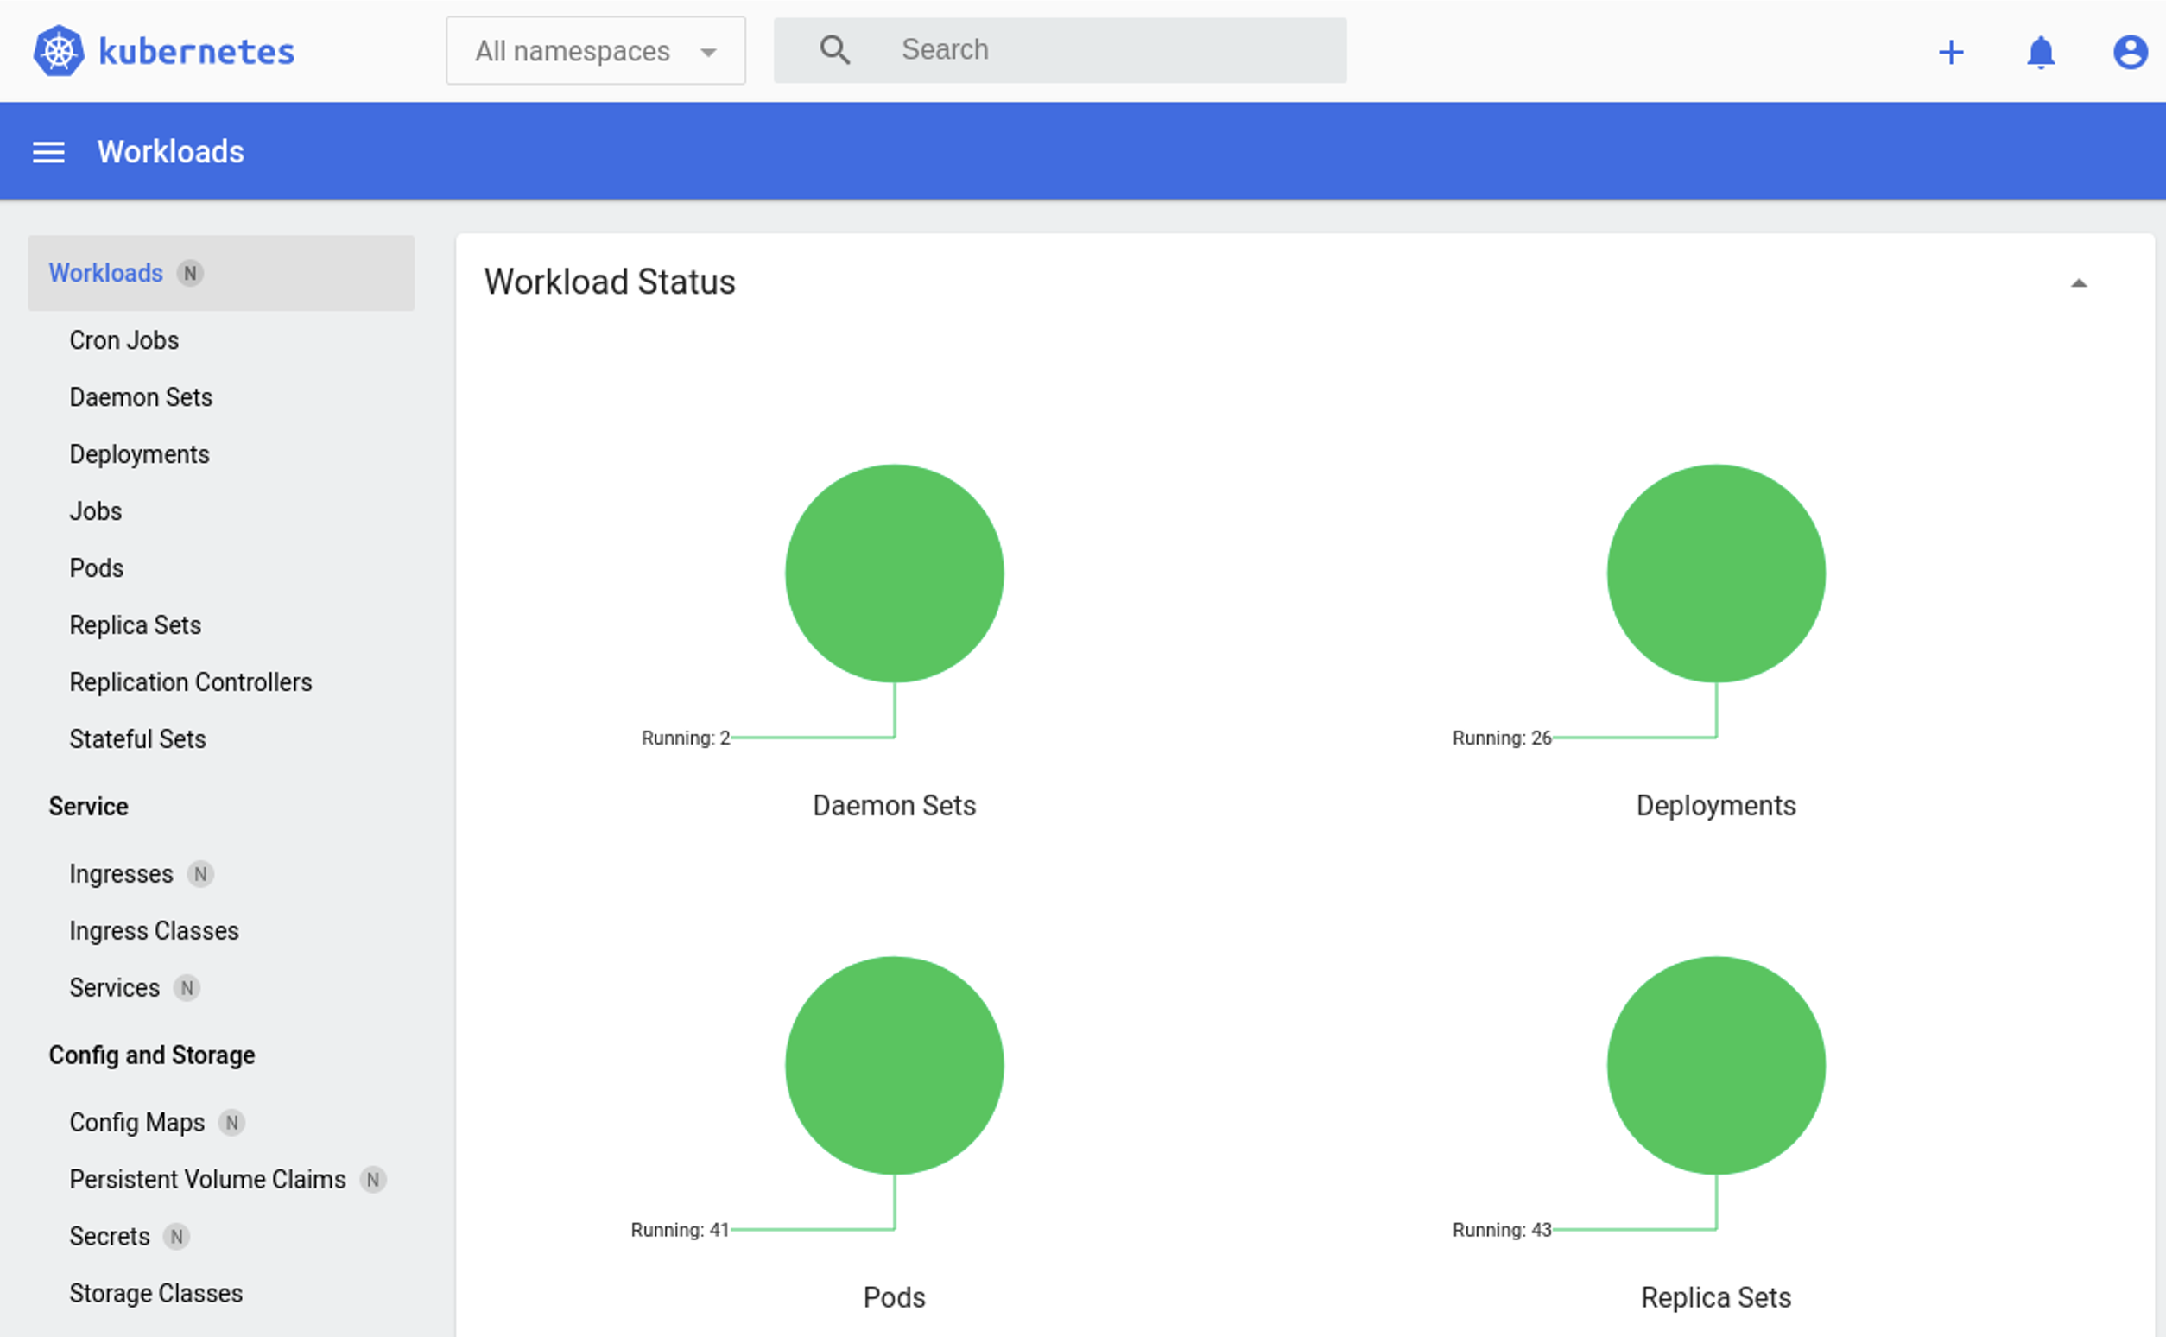This screenshot has width=2166, height=1337.
Task: Open Config Maps page
Action: pos(137,1122)
